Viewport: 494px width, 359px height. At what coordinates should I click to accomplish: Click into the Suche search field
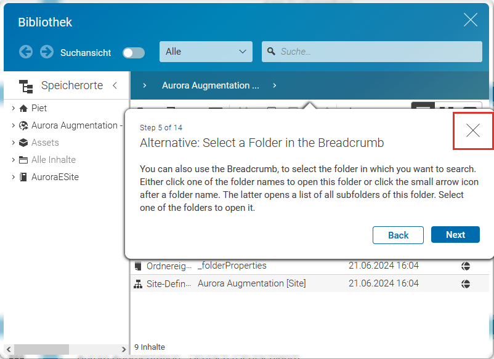point(376,52)
